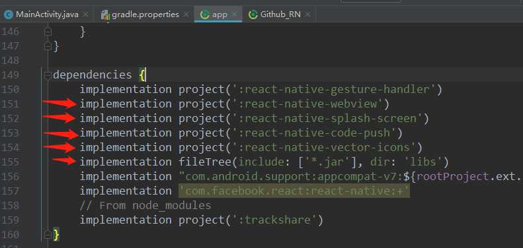This screenshot has height=248, width=523.
Task: Click ':react-native-splash-screen' string
Action: click(x=327, y=119)
